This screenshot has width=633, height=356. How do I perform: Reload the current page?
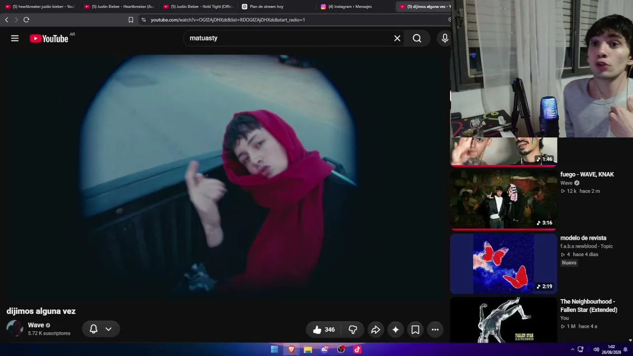[26, 20]
